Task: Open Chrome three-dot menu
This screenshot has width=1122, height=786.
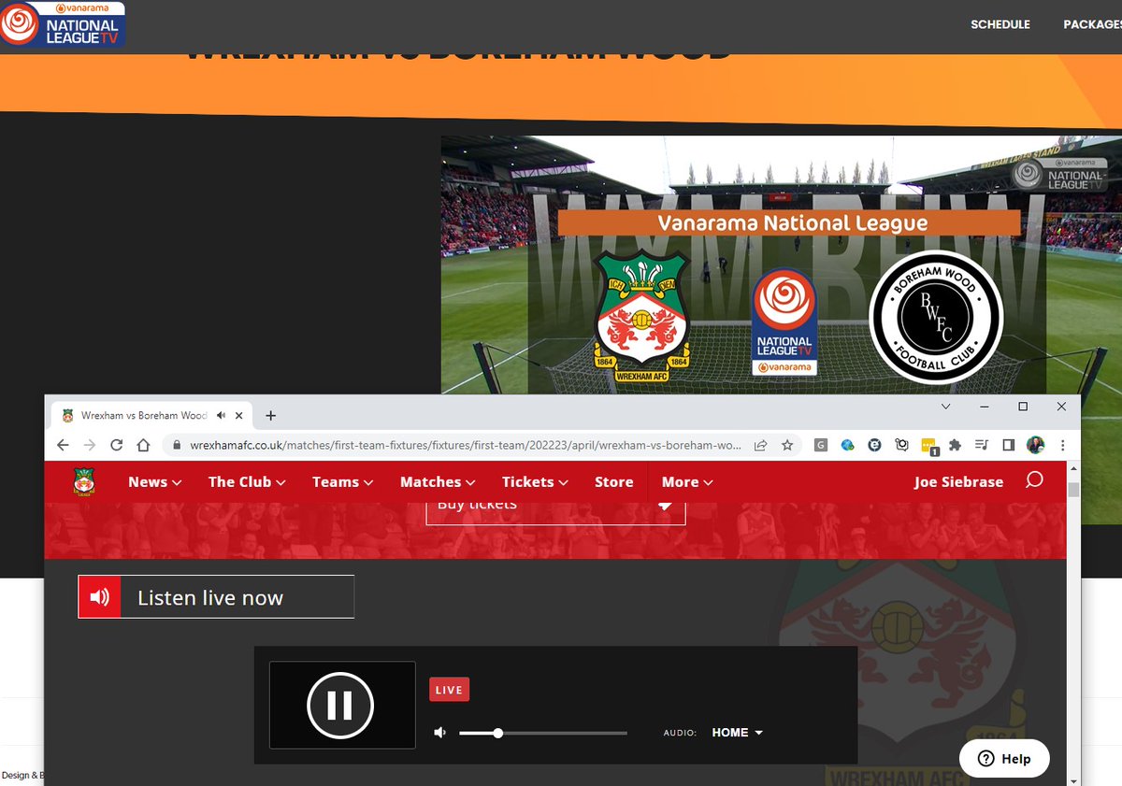Action: pyautogui.click(x=1063, y=446)
